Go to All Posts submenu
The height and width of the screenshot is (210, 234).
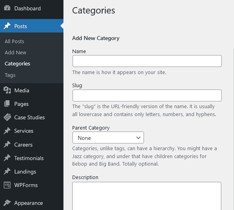pyautogui.click(x=14, y=41)
